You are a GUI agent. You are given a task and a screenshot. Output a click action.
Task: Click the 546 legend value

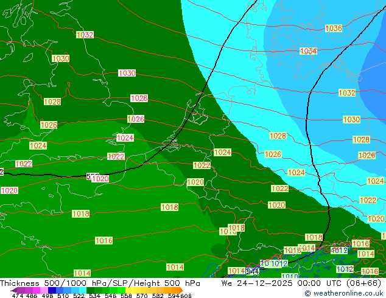[x=111, y=296]
